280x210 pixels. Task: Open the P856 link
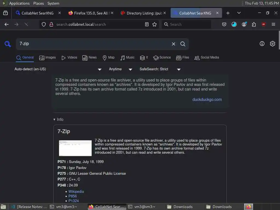coord(72,196)
